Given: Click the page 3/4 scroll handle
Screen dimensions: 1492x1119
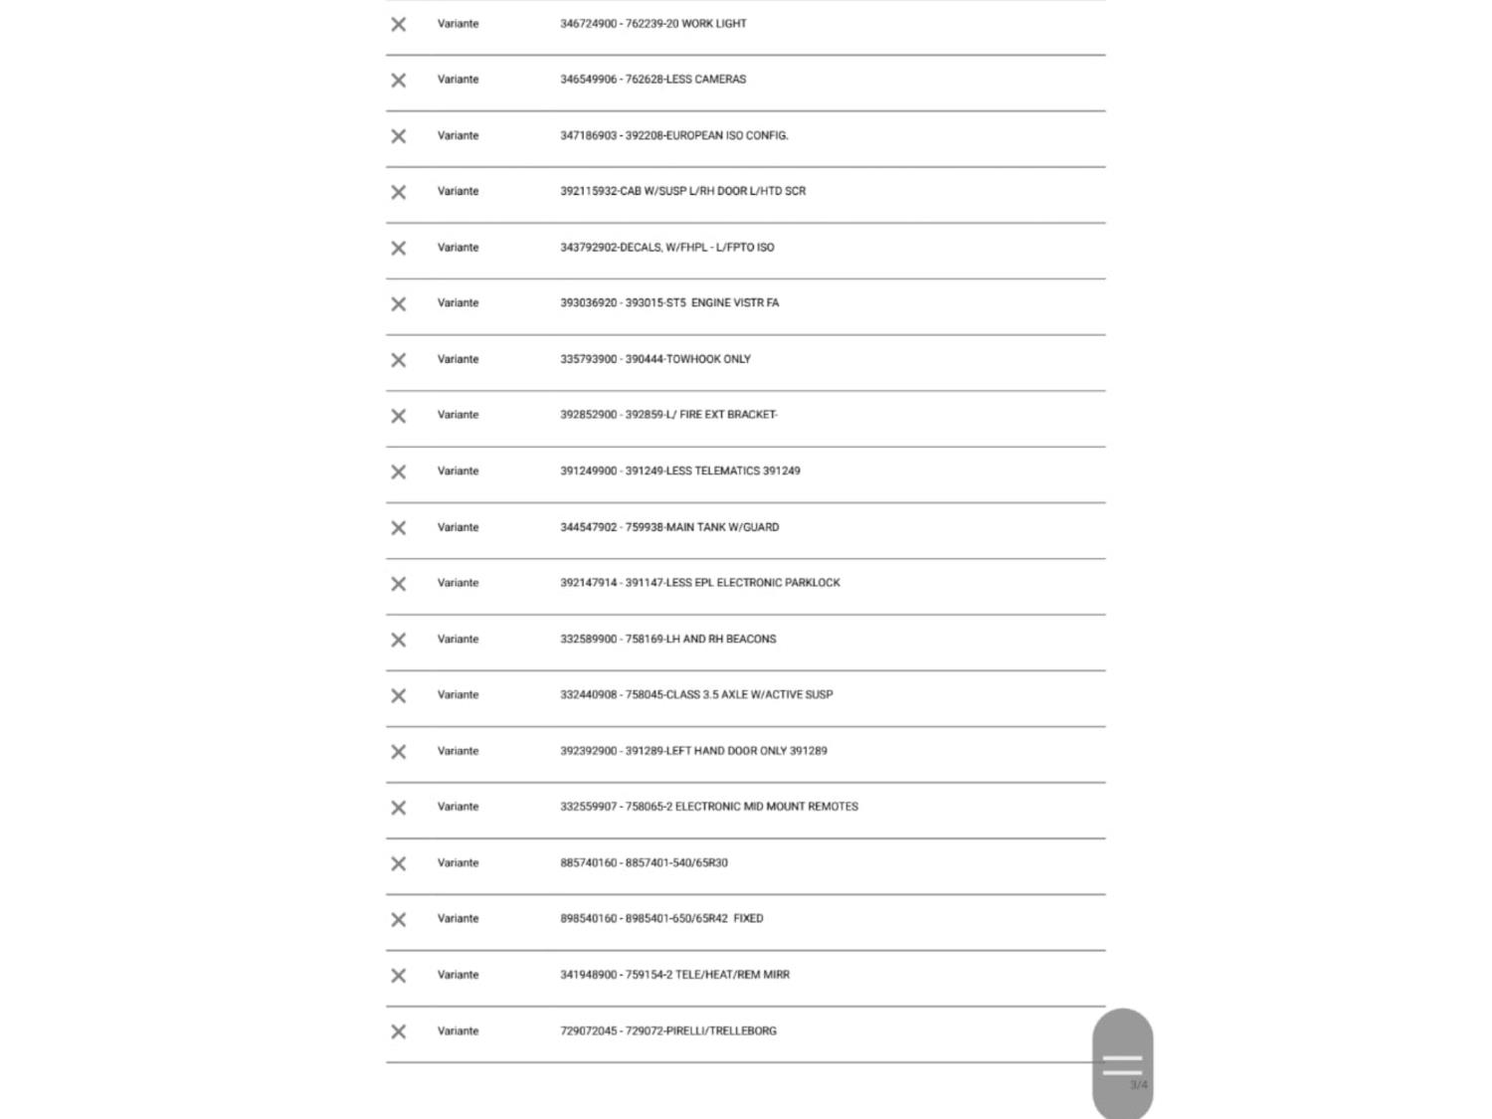Looking at the screenshot, I should click(x=1122, y=1064).
